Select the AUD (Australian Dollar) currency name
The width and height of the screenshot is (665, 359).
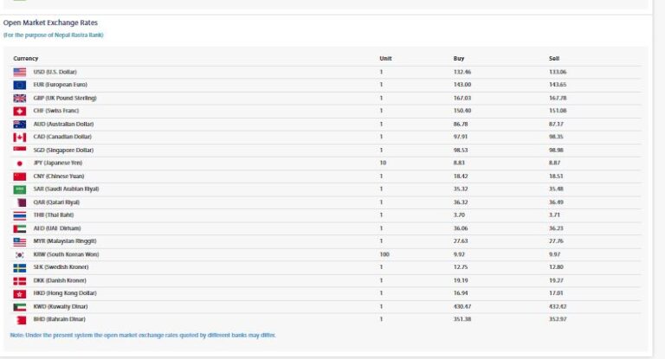[x=61, y=124]
